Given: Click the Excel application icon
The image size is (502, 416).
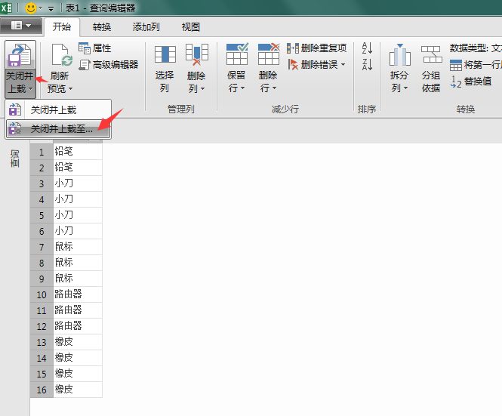Looking at the screenshot, I should click(x=6, y=8).
